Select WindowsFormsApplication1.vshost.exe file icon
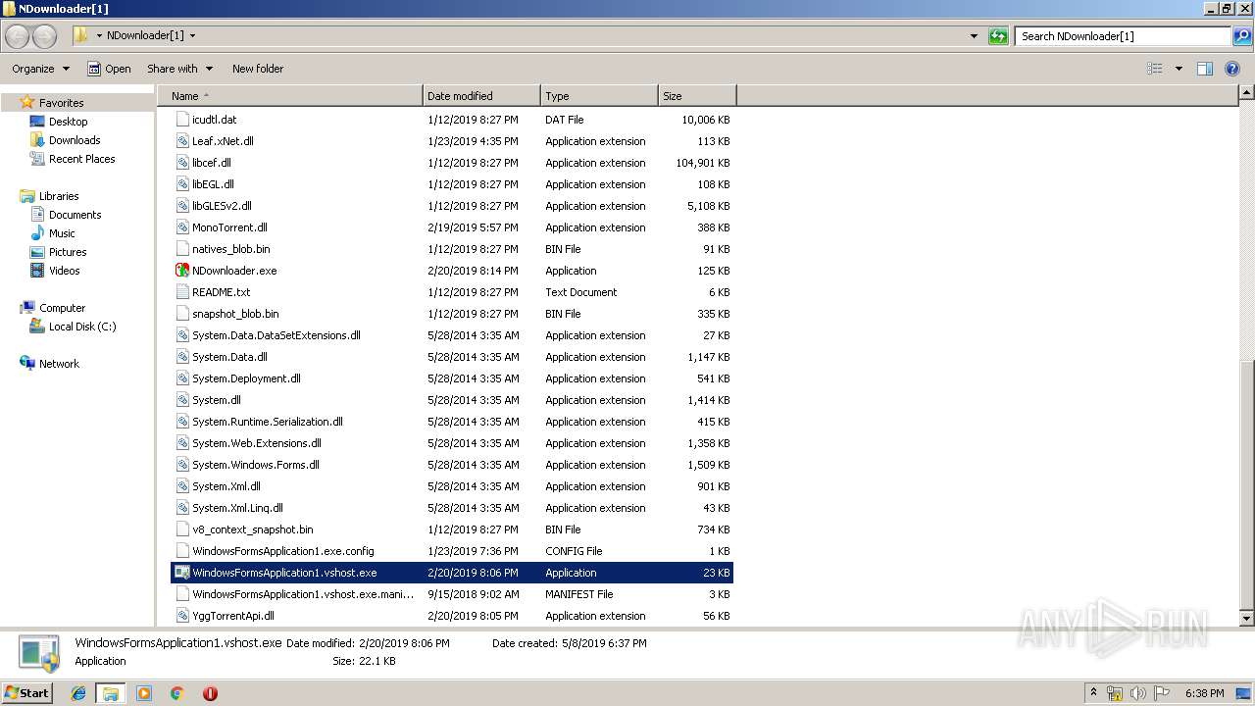The width and height of the screenshot is (1255, 706). [x=182, y=573]
